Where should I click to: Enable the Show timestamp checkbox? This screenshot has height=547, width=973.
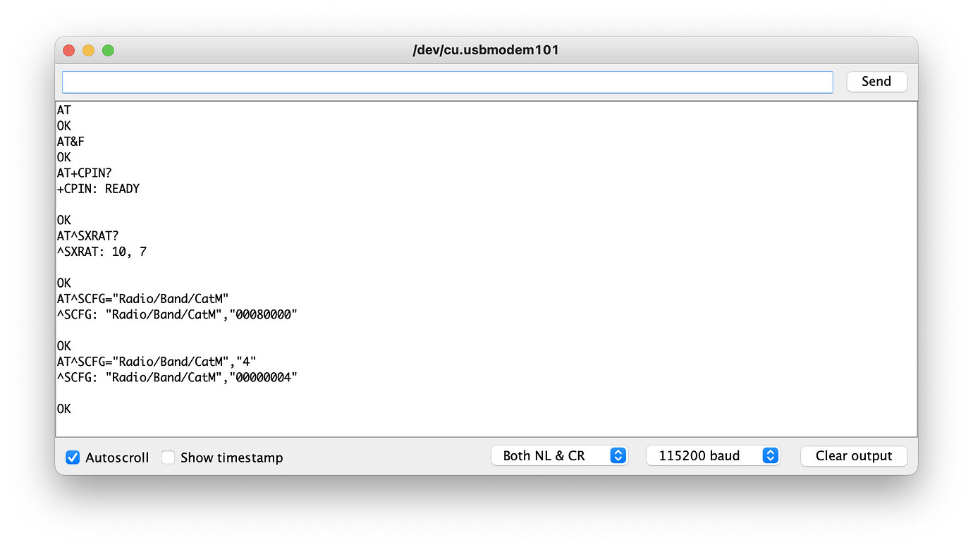[168, 457]
